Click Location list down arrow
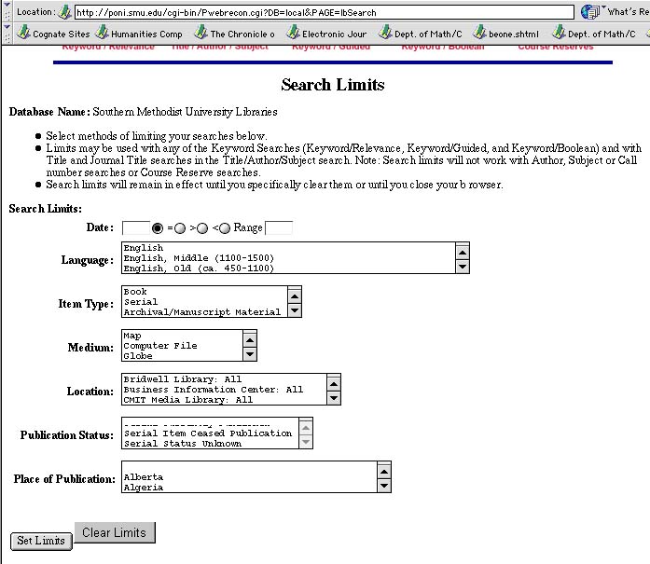The image size is (650, 564). point(334,398)
